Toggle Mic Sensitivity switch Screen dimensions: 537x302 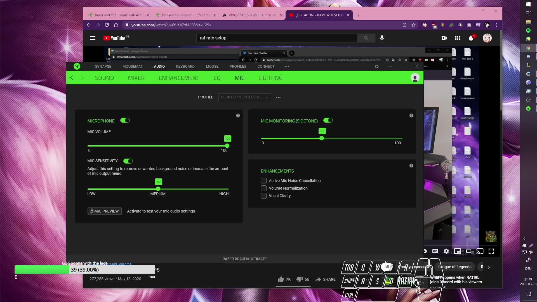tap(128, 161)
